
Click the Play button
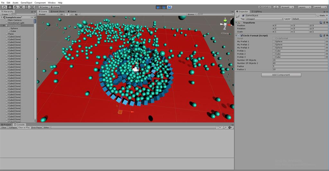coord(158,7)
